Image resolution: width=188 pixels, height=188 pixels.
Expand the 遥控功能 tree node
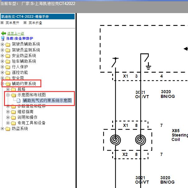(x=2, y=73)
